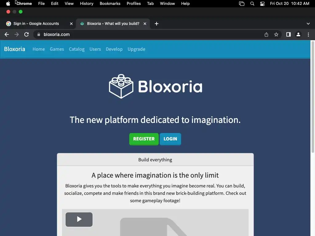The width and height of the screenshot is (315, 236).
Task: Open the Games page link
Action: 57,49
